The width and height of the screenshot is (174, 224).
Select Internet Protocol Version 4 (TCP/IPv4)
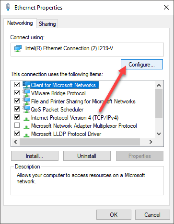75,118
